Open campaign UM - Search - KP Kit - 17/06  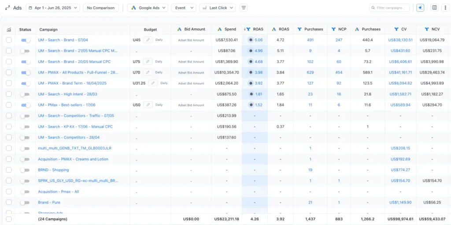click(x=75, y=127)
